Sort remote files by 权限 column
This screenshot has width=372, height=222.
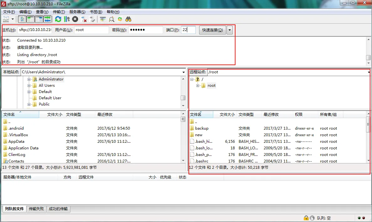(305, 115)
